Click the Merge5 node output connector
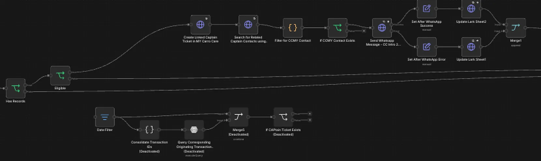 [248, 117]
